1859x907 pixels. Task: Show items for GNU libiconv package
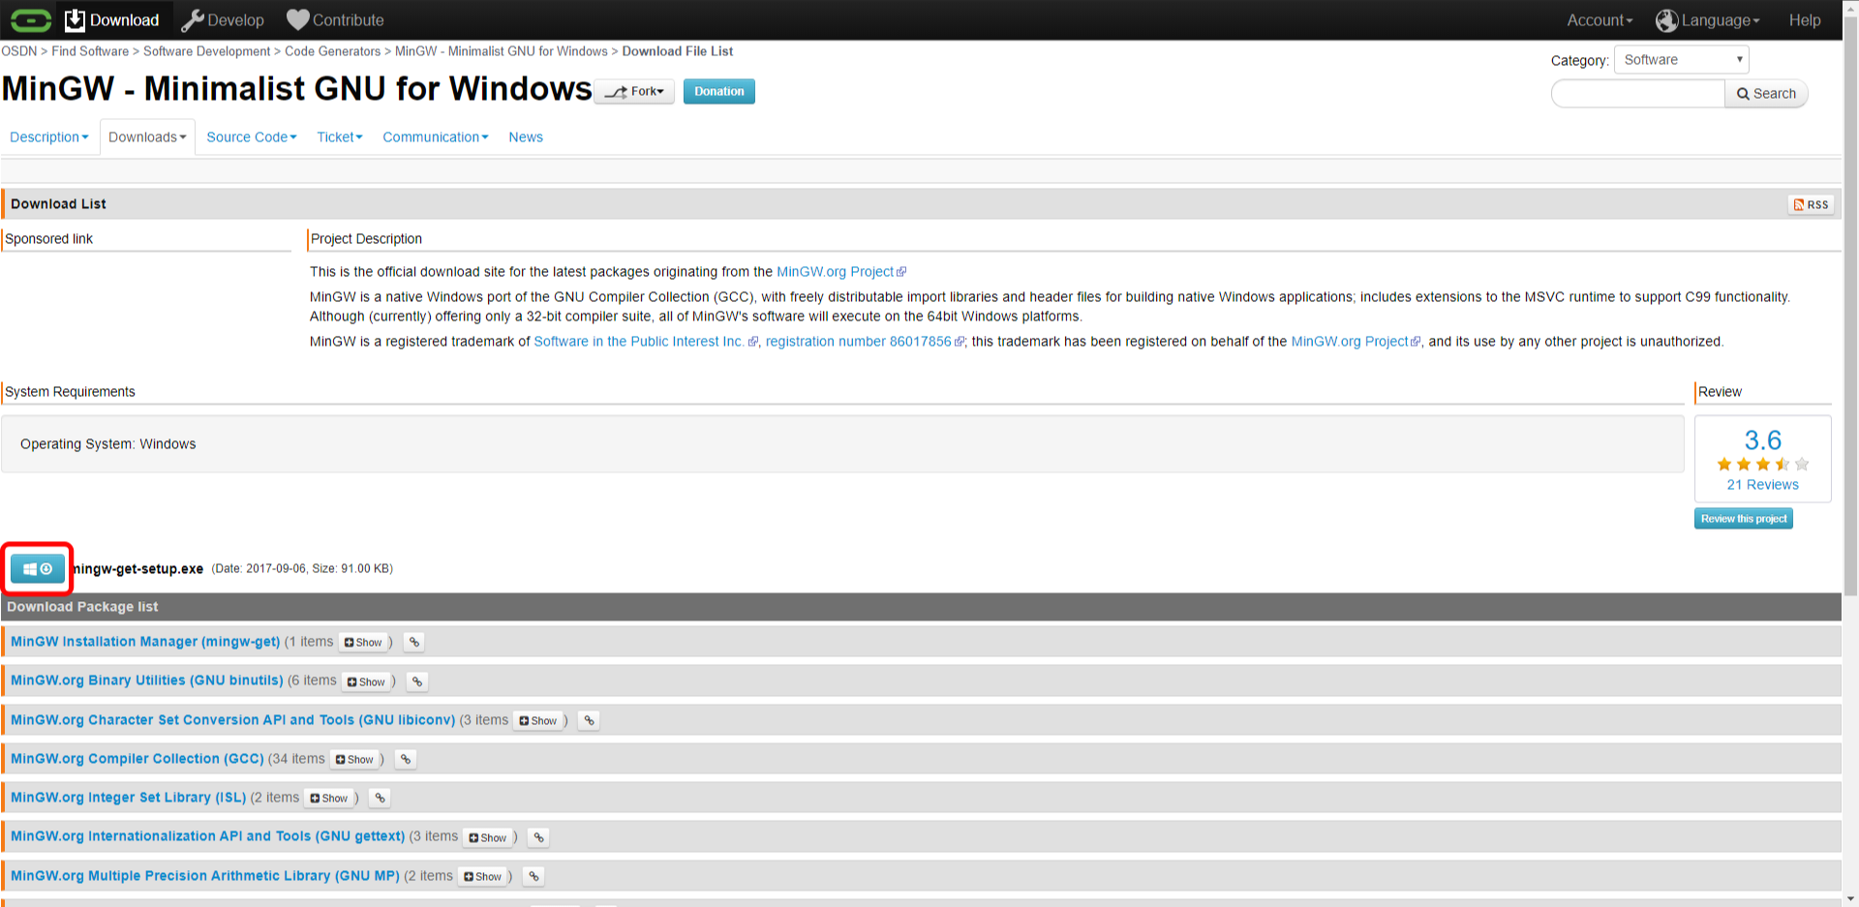click(538, 721)
